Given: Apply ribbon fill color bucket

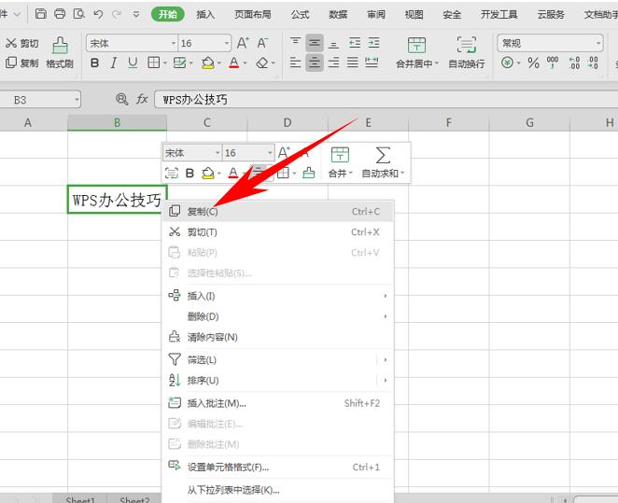Looking at the screenshot, I should (207, 63).
